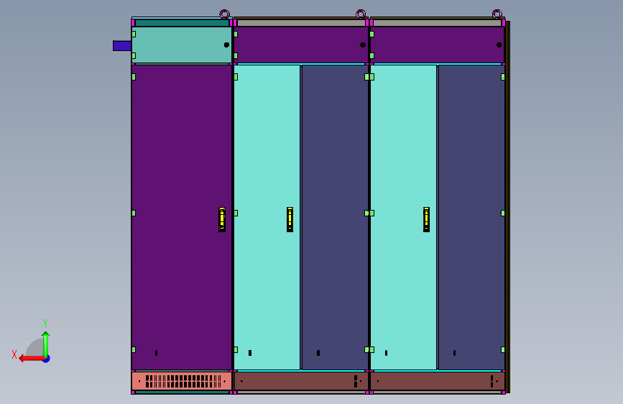Select the slate-blue door of the middle cabinet
623x404 pixels.
[x=335, y=217]
